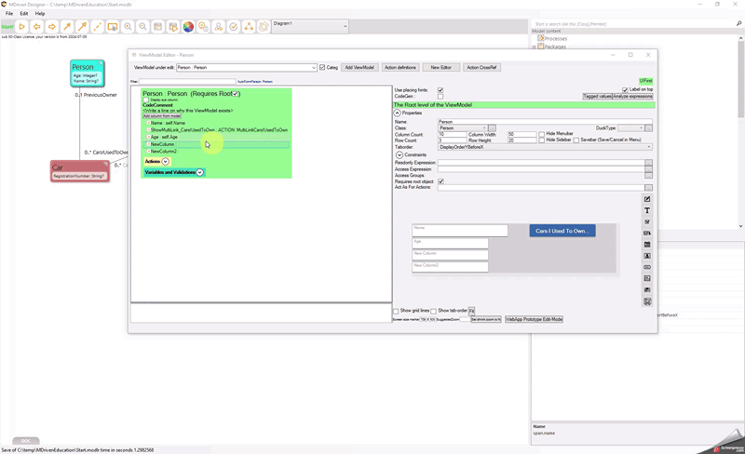
Task: Click the zoom in magnifier toolbar icon
Action: (129, 27)
